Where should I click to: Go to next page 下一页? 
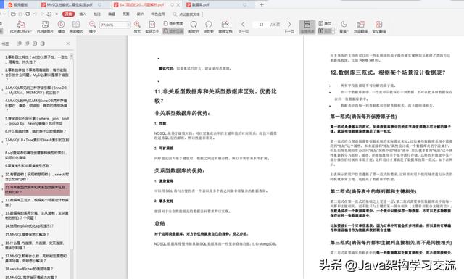(289, 27)
